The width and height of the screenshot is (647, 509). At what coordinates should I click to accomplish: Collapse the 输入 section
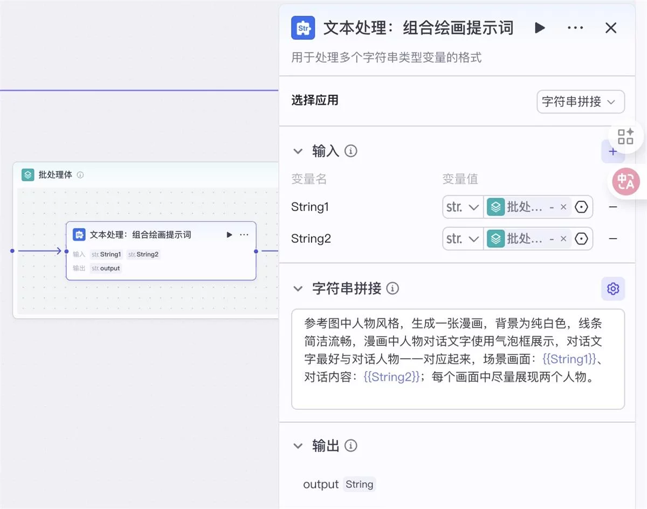(x=298, y=151)
